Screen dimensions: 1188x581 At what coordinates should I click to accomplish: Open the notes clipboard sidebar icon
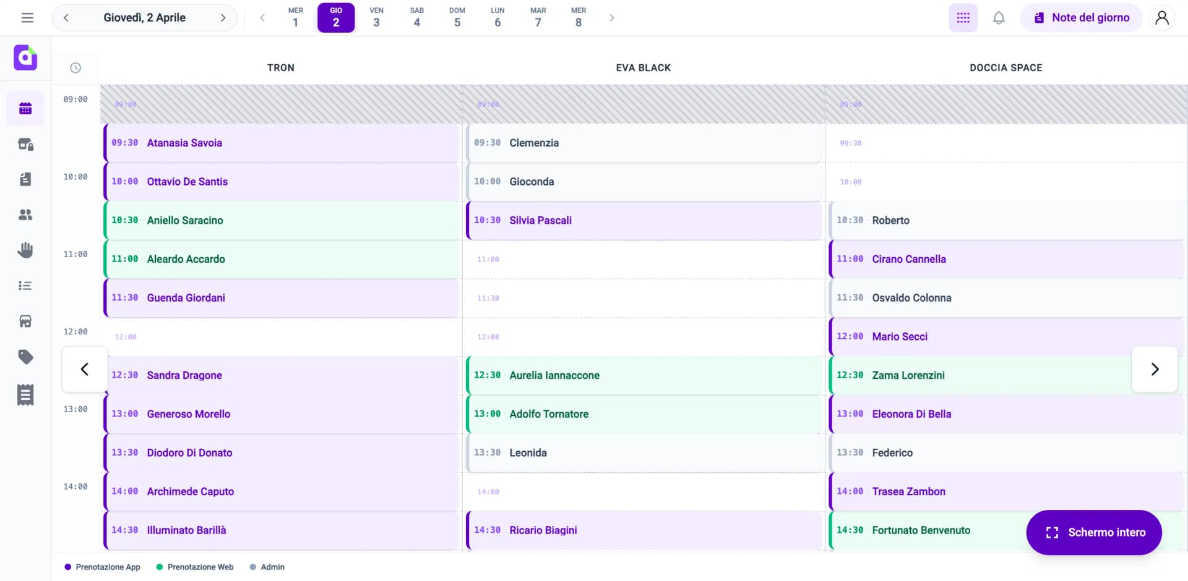pos(25,179)
